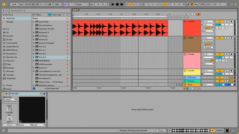Screen dimensions: 239x134
Task: Fold the 2 MIDI track
Action: (185, 38)
